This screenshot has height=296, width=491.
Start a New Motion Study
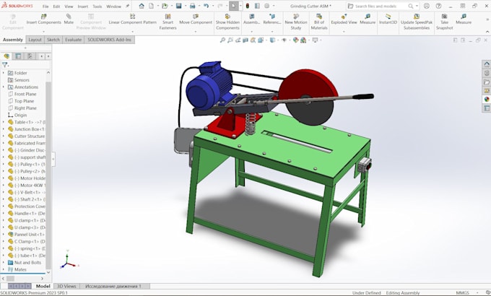296,22
